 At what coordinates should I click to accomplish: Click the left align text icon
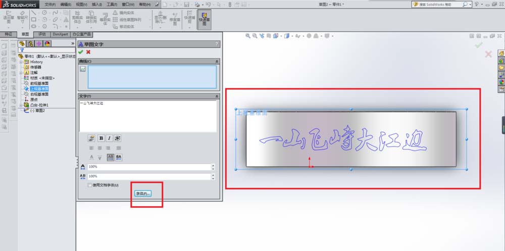point(91,148)
